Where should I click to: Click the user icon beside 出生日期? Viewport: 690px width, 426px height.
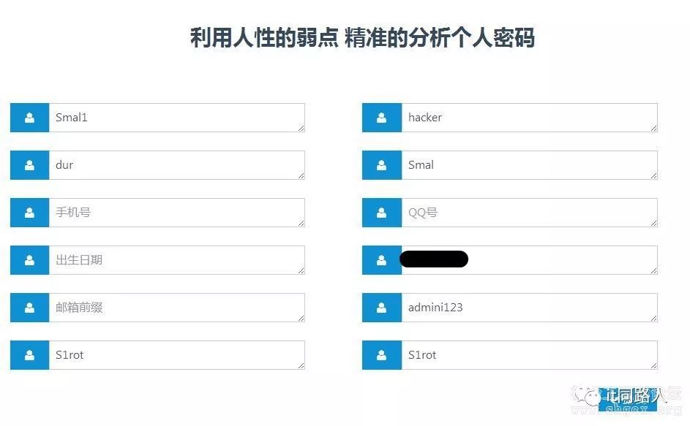pyautogui.click(x=29, y=260)
